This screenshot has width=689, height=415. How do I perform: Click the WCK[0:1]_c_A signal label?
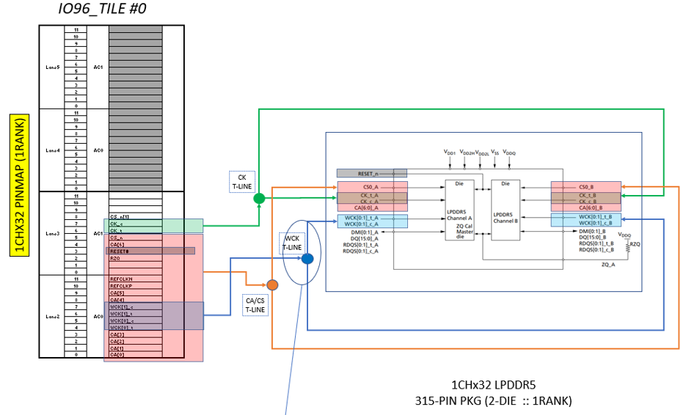pyautogui.click(x=361, y=224)
